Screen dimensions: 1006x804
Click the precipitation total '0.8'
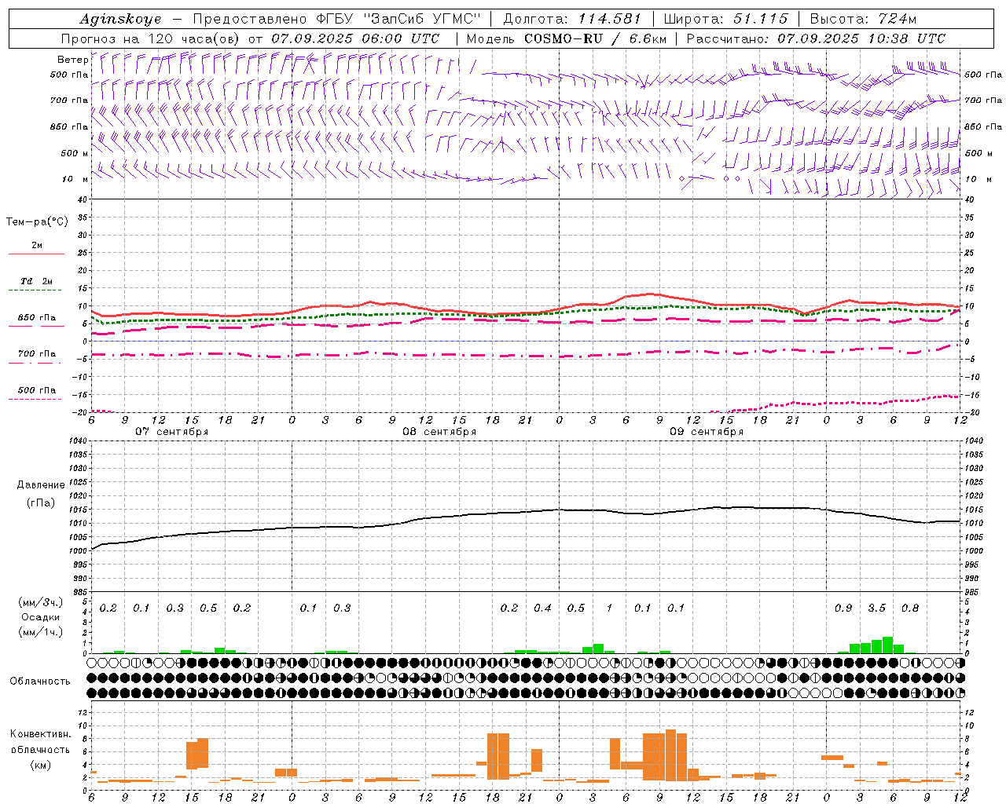click(910, 608)
